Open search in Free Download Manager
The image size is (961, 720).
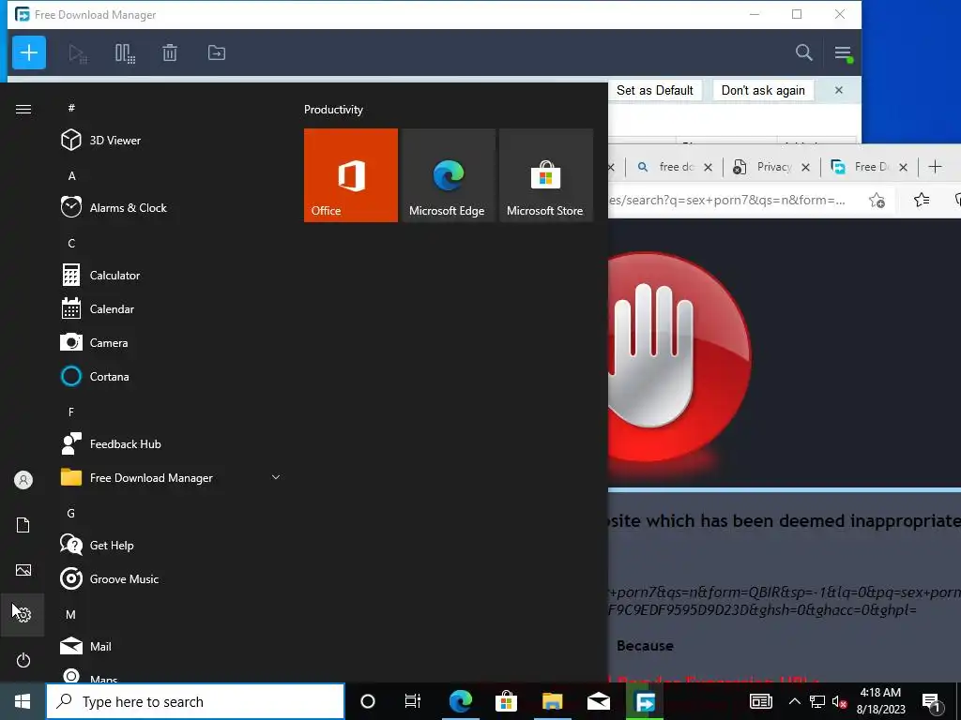[803, 52]
